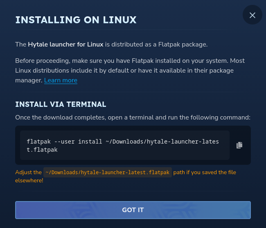Select the flatpak --user install command text
Screen dimensions: 266x228
coord(123,146)
